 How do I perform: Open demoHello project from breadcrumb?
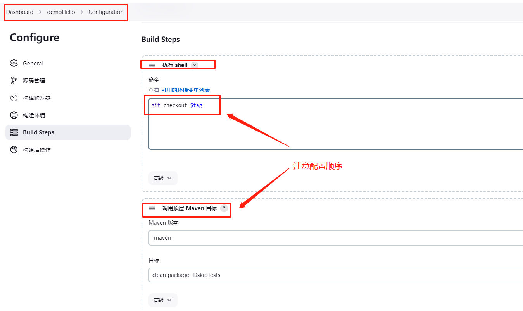pos(61,12)
